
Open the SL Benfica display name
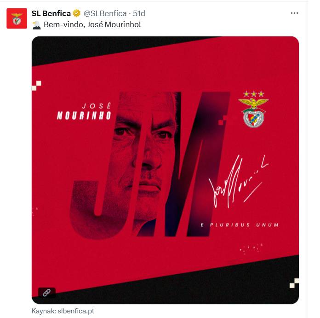pos(51,13)
